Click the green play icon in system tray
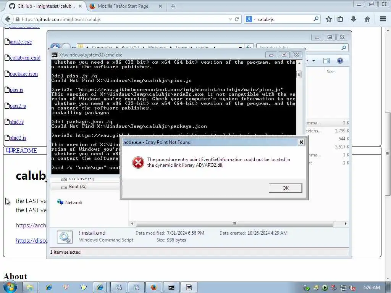 [x=325, y=288]
